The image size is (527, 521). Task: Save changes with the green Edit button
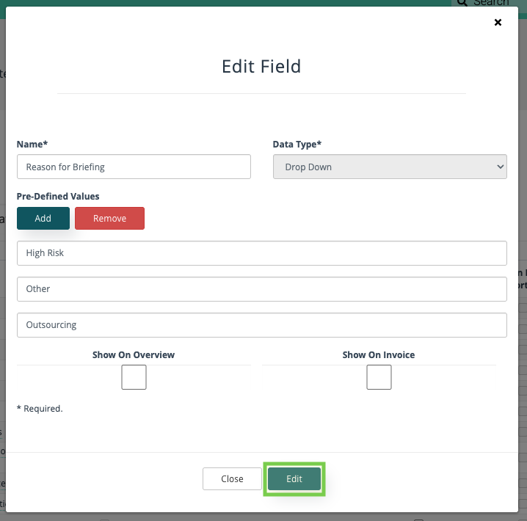coord(294,478)
